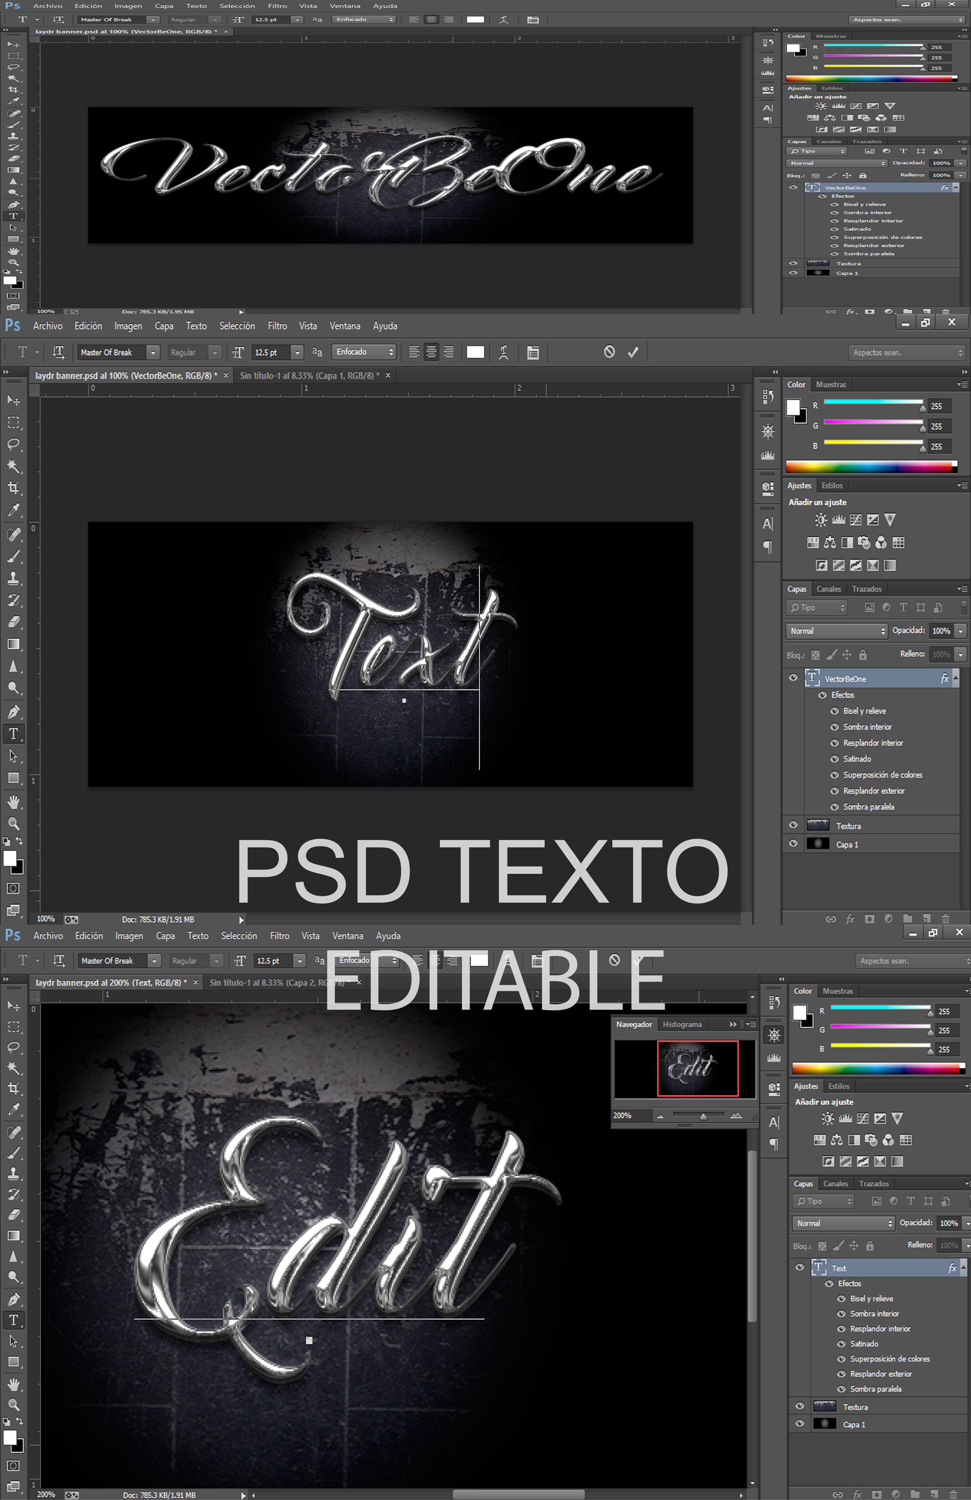Open Opacidad dropdown arrow in Text-artwork window
This screenshot has height=1500, width=971.
960,631
